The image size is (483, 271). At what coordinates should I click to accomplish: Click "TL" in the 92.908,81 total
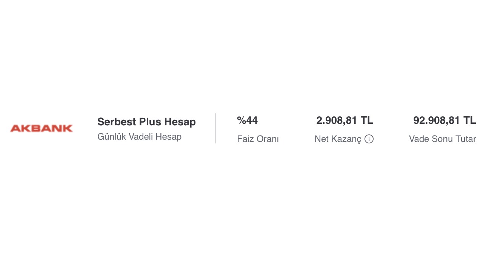click(x=470, y=120)
